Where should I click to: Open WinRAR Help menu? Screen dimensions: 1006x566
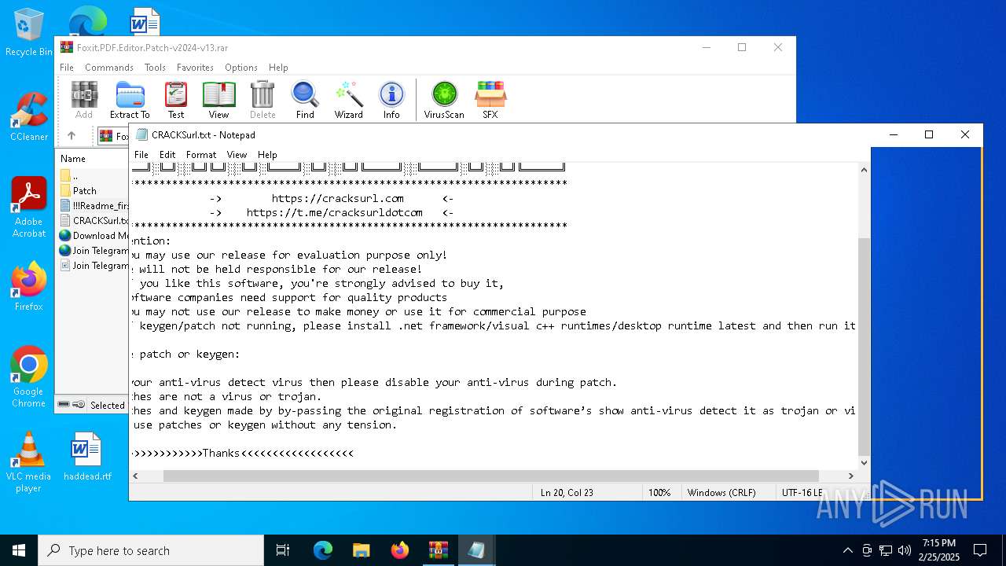pyautogui.click(x=278, y=68)
